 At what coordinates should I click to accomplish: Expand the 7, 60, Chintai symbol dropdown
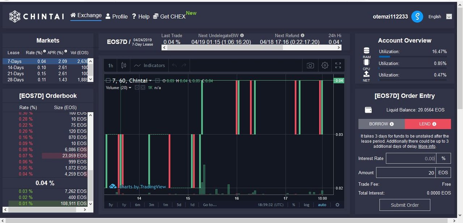coord(150,81)
